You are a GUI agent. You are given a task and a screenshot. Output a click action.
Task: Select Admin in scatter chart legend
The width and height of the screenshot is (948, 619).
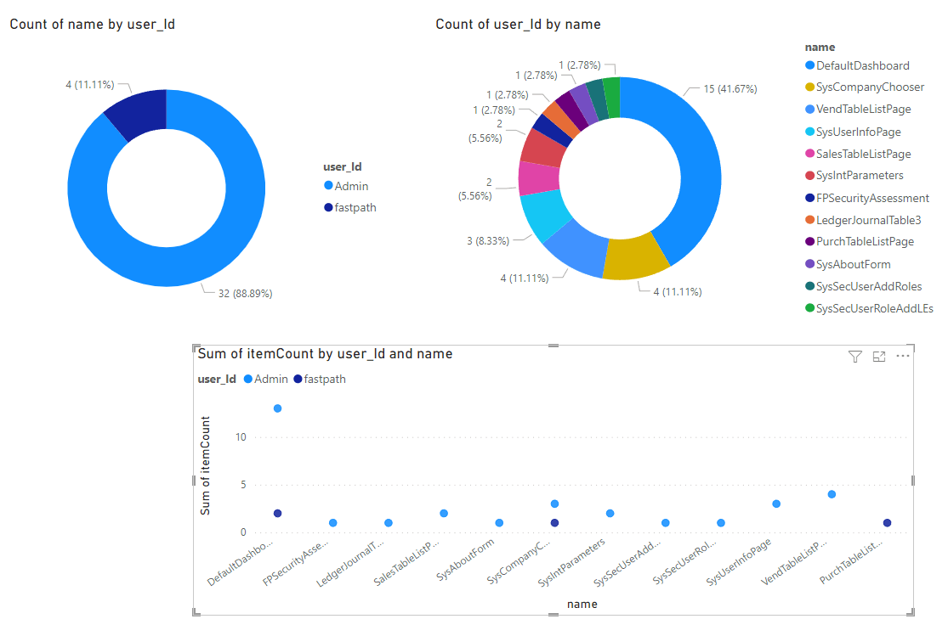[265, 379]
